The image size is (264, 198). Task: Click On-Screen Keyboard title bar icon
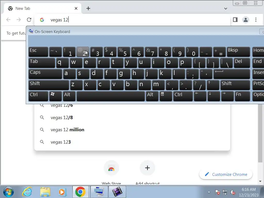(31, 31)
